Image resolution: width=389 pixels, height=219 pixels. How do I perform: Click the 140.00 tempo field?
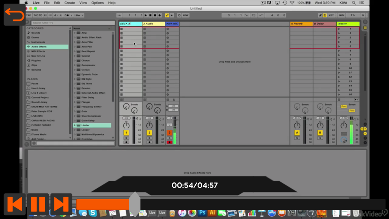click(x=38, y=15)
